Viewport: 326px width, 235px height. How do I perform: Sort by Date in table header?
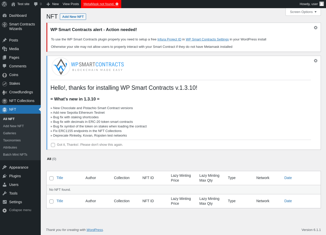coord(288,178)
